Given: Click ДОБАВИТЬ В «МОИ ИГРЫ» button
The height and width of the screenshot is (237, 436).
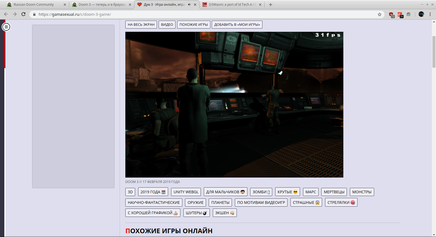Looking at the screenshot, I should pyautogui.click(x=237, y=24).
